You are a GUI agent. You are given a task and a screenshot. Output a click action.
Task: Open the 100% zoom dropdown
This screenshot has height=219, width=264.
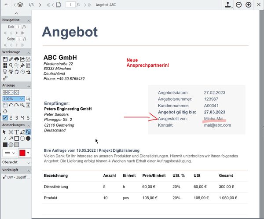coord(13,99)
